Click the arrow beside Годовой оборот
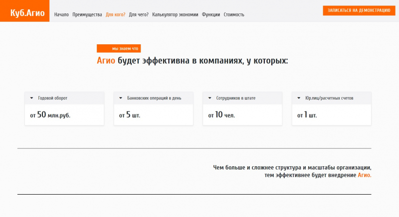The height and width of the screenshot is (217, 399). [32, 98]
